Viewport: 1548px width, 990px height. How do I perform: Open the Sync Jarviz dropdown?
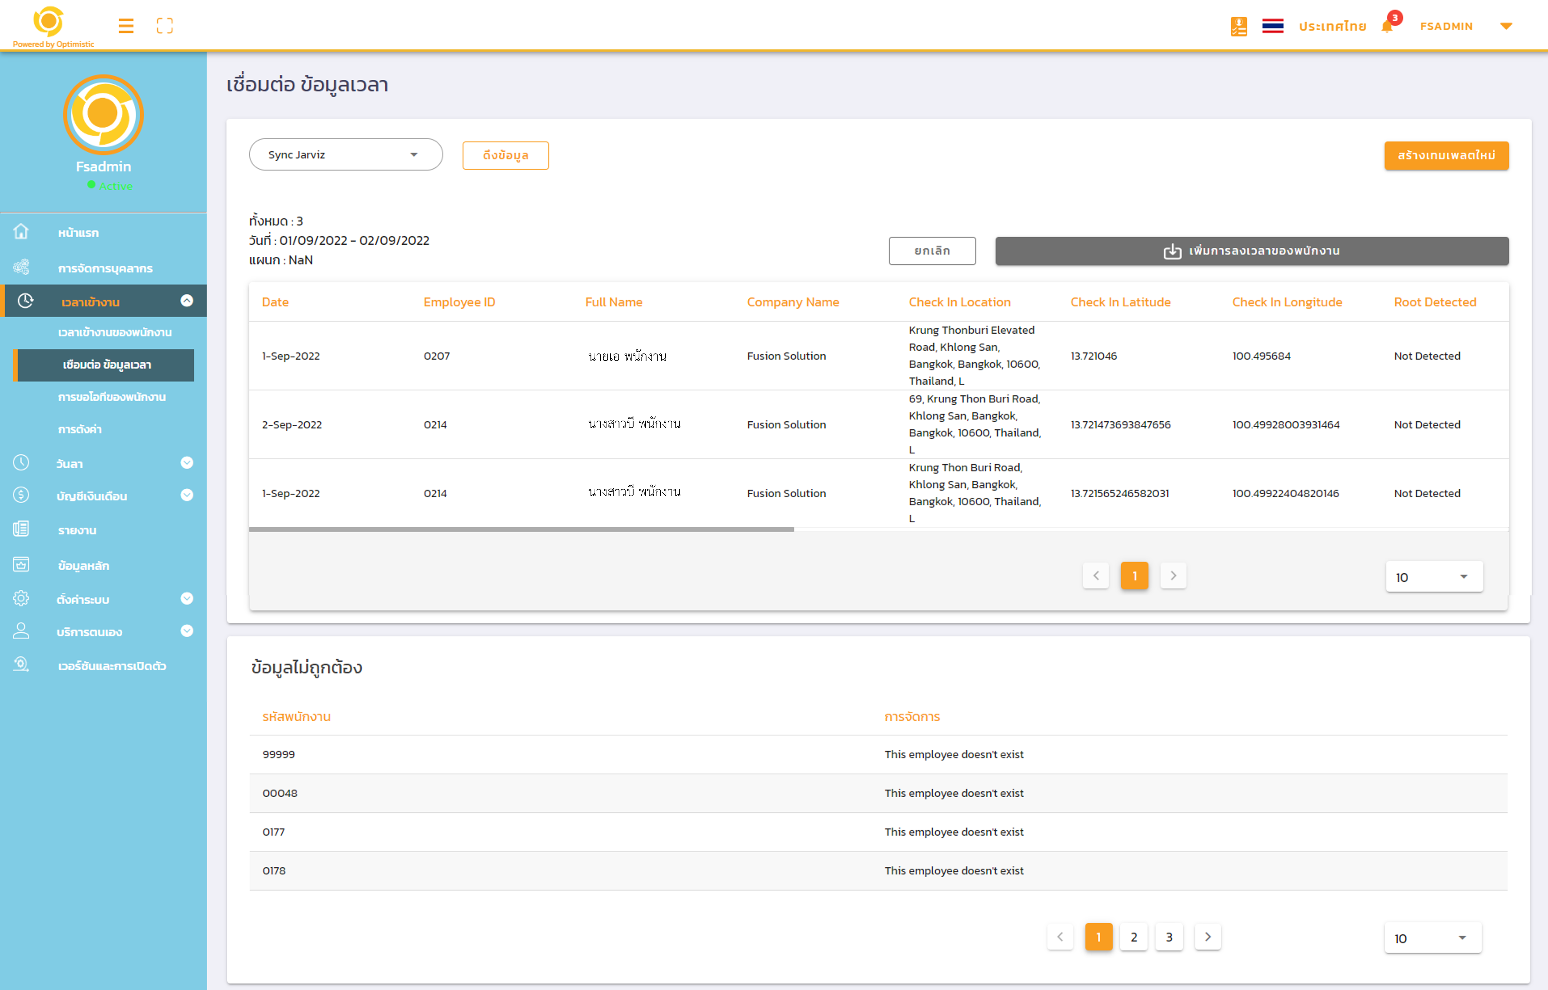[346, 155]
